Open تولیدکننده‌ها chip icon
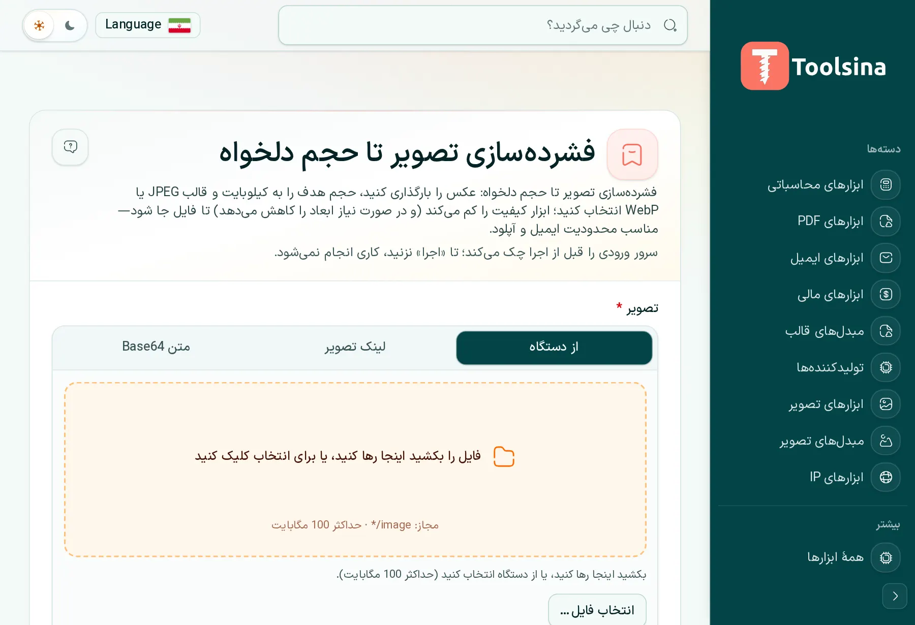915x625 pixels. [886, 367]
